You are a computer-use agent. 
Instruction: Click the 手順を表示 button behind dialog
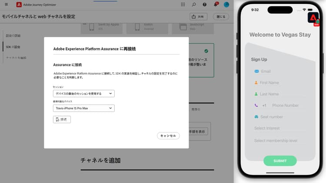pos(197,132)
